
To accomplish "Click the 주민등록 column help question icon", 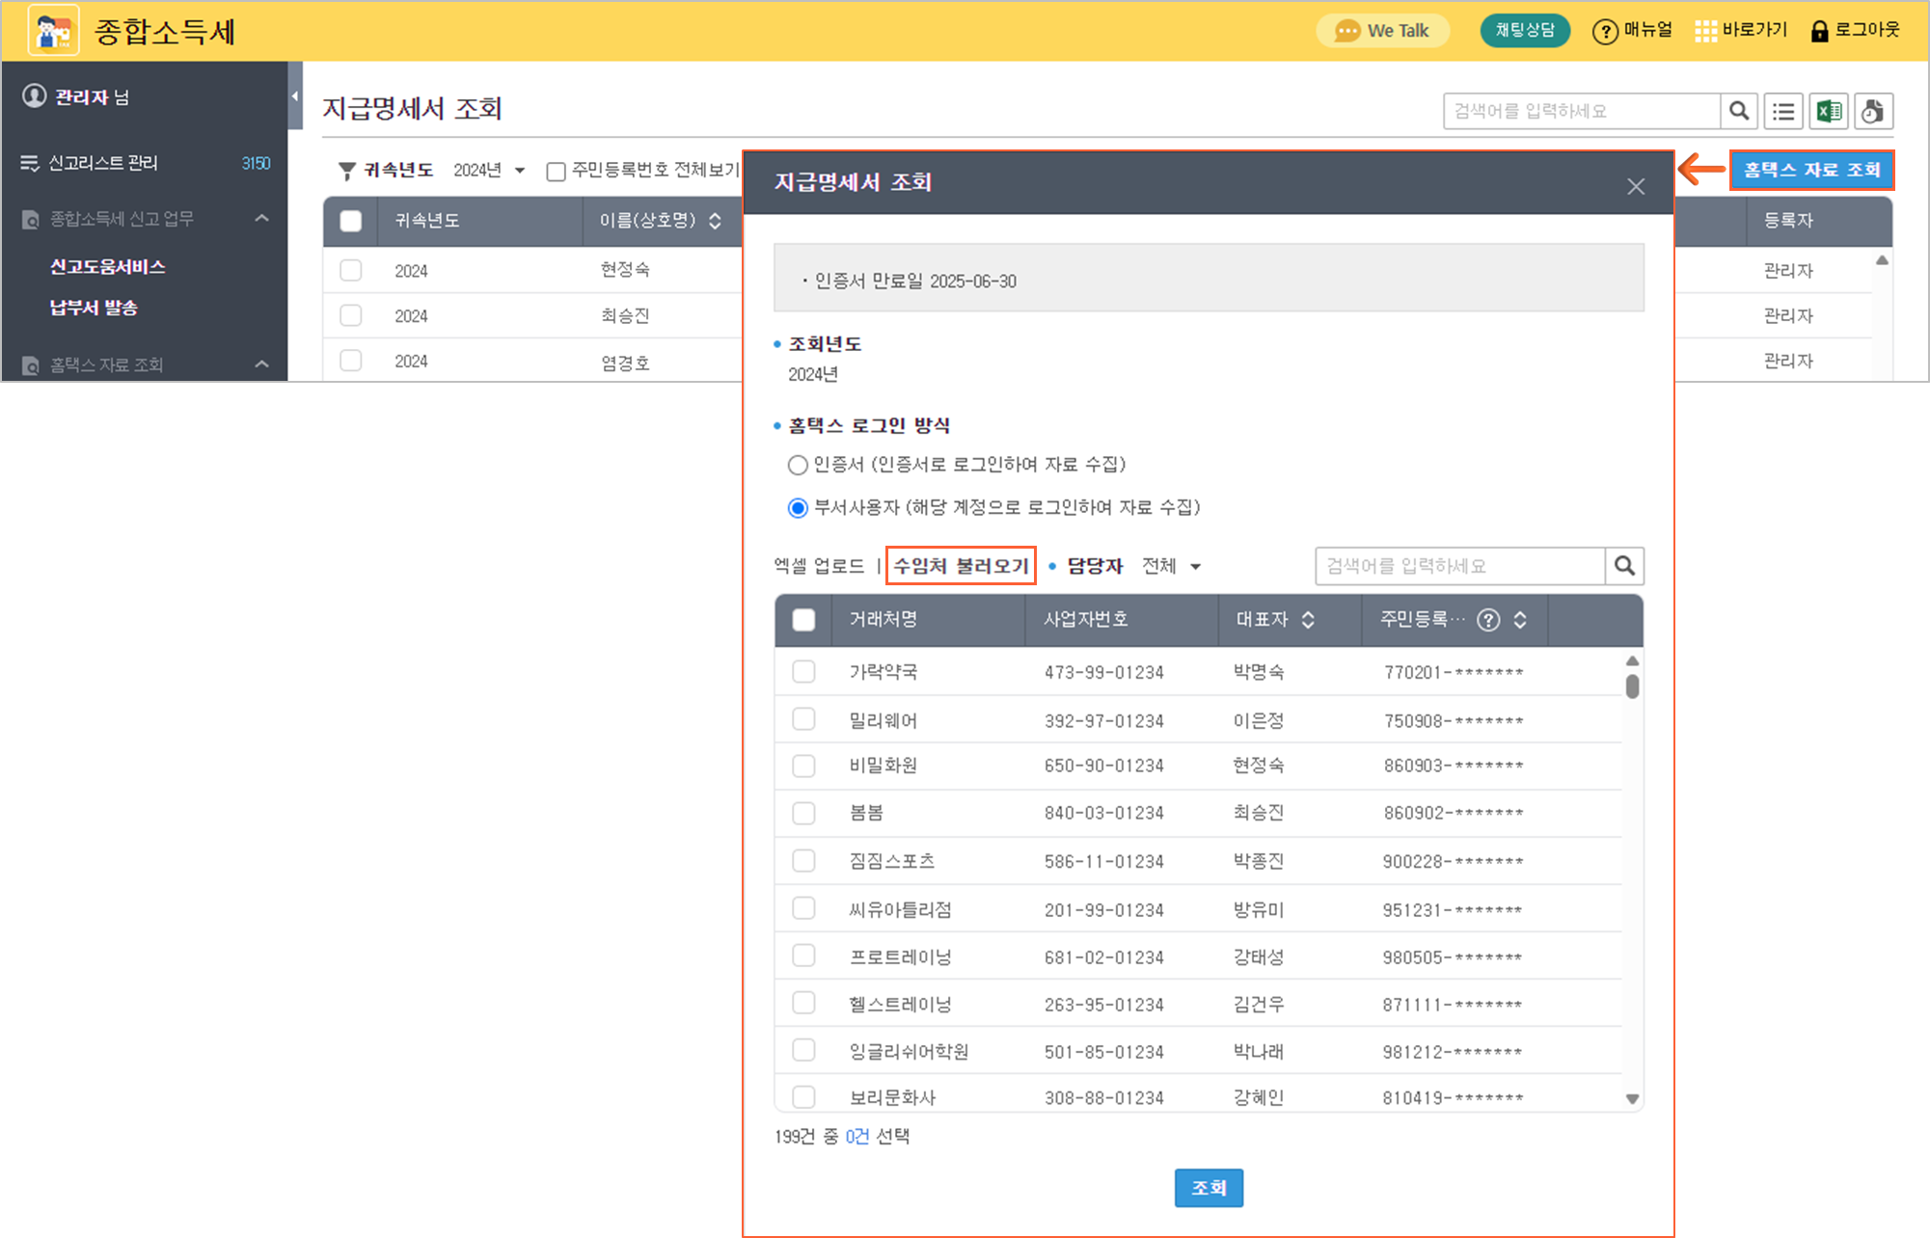I will [1488, 620].
